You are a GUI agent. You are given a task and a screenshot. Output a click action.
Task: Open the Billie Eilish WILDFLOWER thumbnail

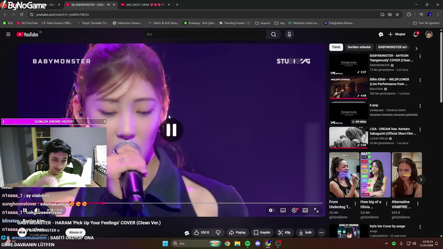pos(349,88)
